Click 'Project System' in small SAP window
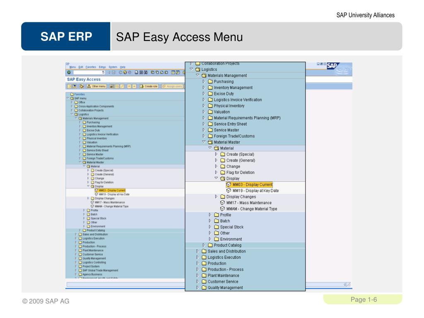 pos(91,266)
